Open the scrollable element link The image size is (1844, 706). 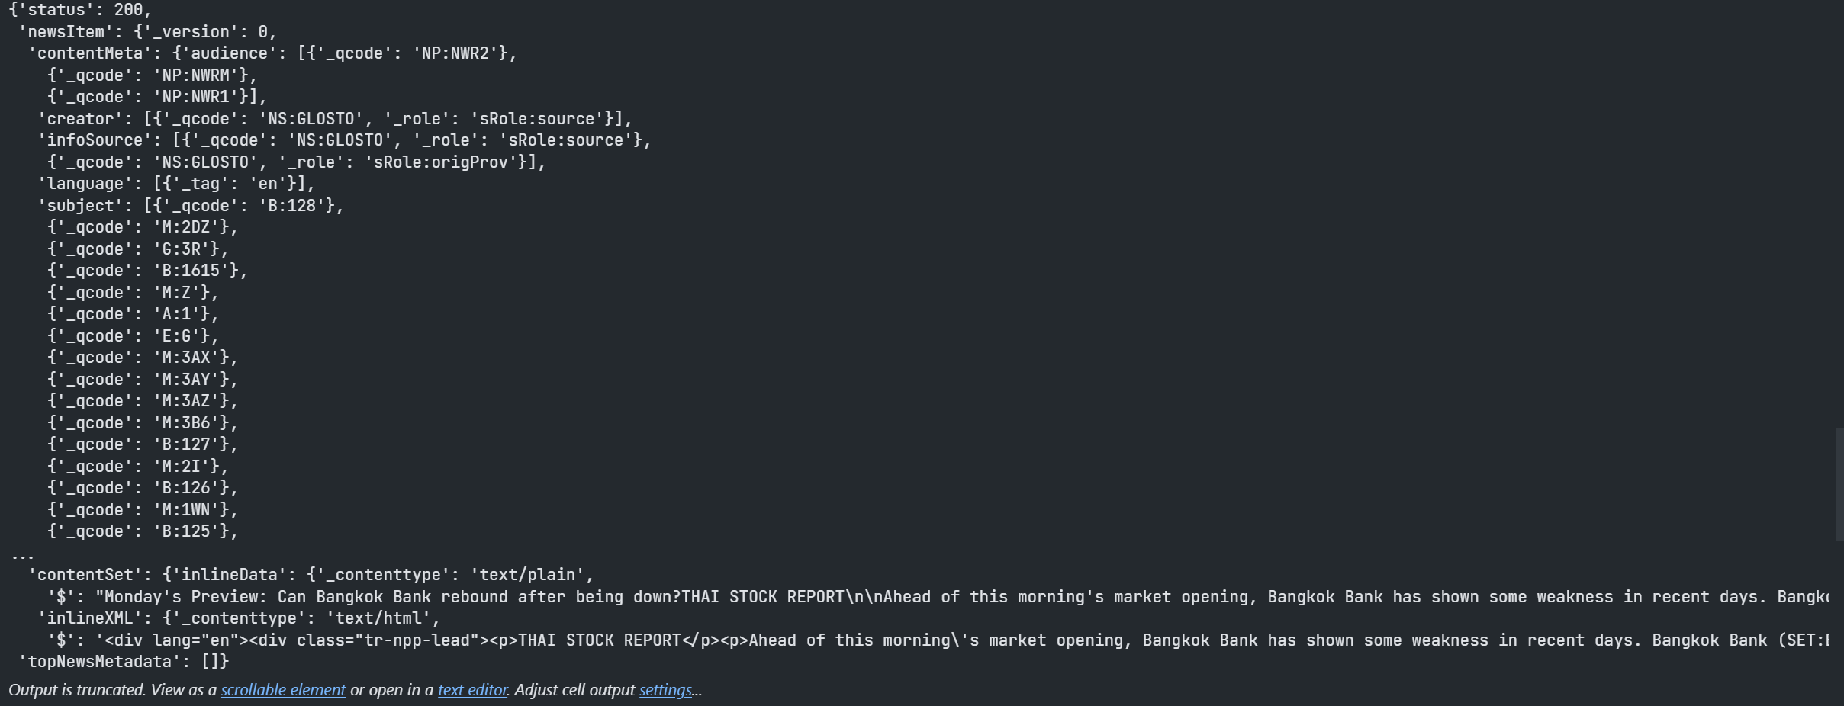point(283,690)
